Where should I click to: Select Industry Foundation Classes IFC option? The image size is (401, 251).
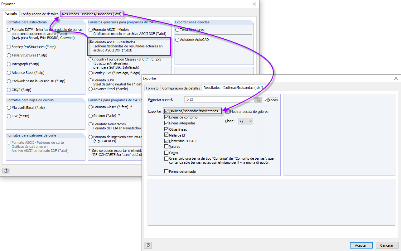coord(90,59)
